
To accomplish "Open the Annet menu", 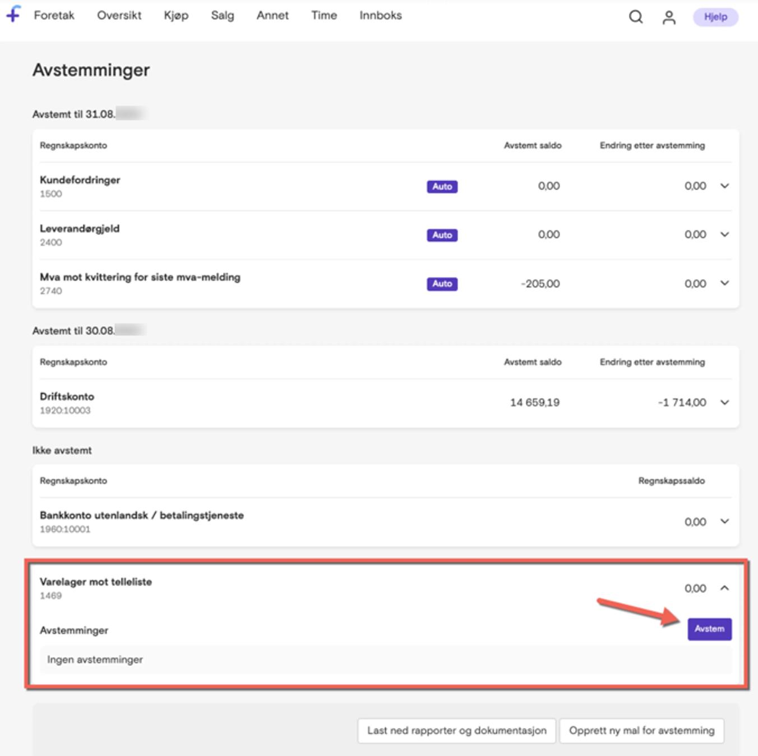I will (x=272, y=16).
